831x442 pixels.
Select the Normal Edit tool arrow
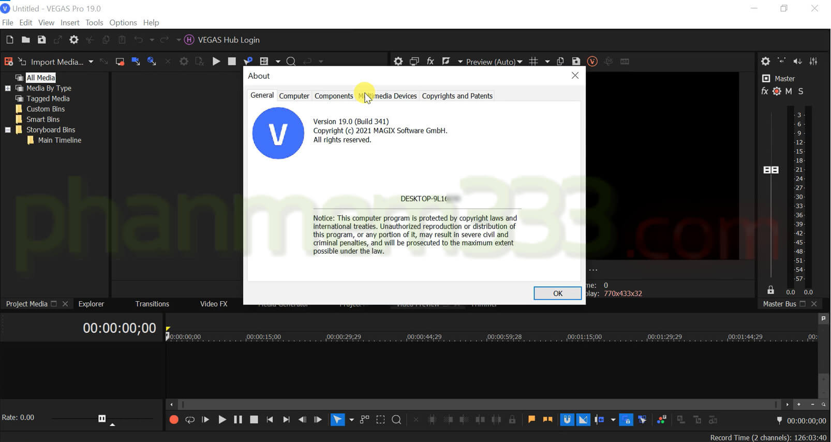(x=337, y=420)
